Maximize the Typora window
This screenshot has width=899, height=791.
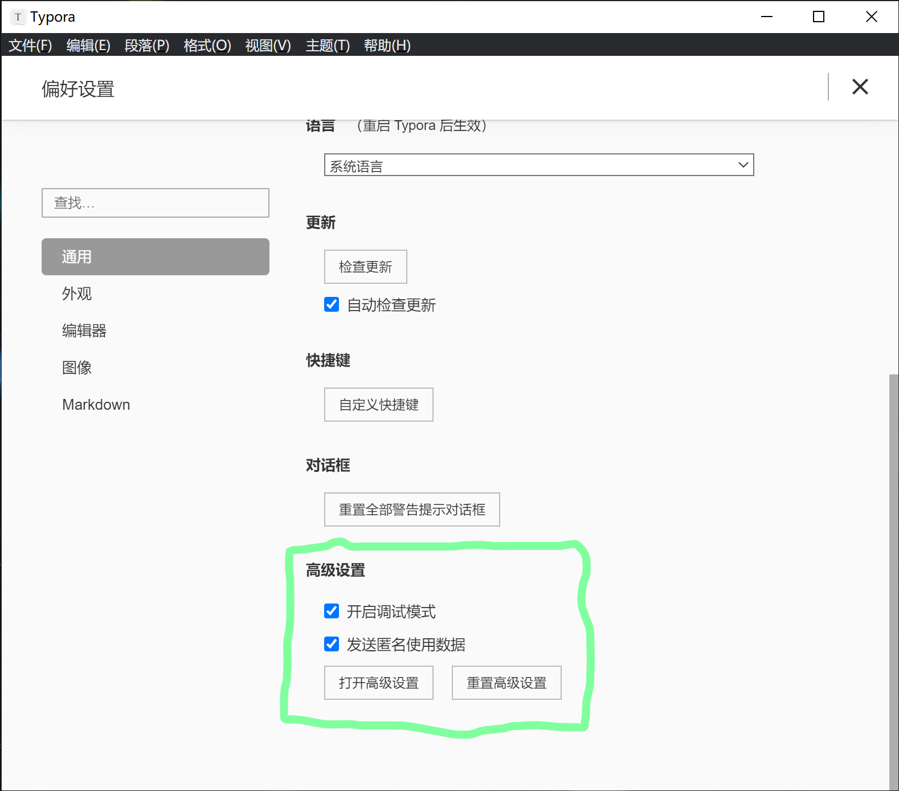[x=819, y=17]
